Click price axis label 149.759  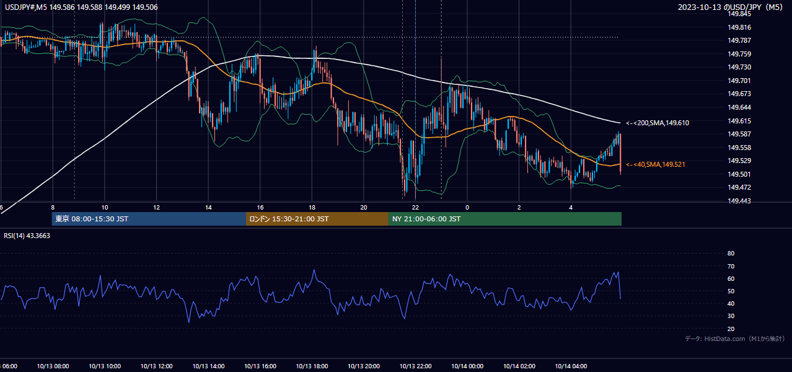pyautogui.click(x=740, y=54)
